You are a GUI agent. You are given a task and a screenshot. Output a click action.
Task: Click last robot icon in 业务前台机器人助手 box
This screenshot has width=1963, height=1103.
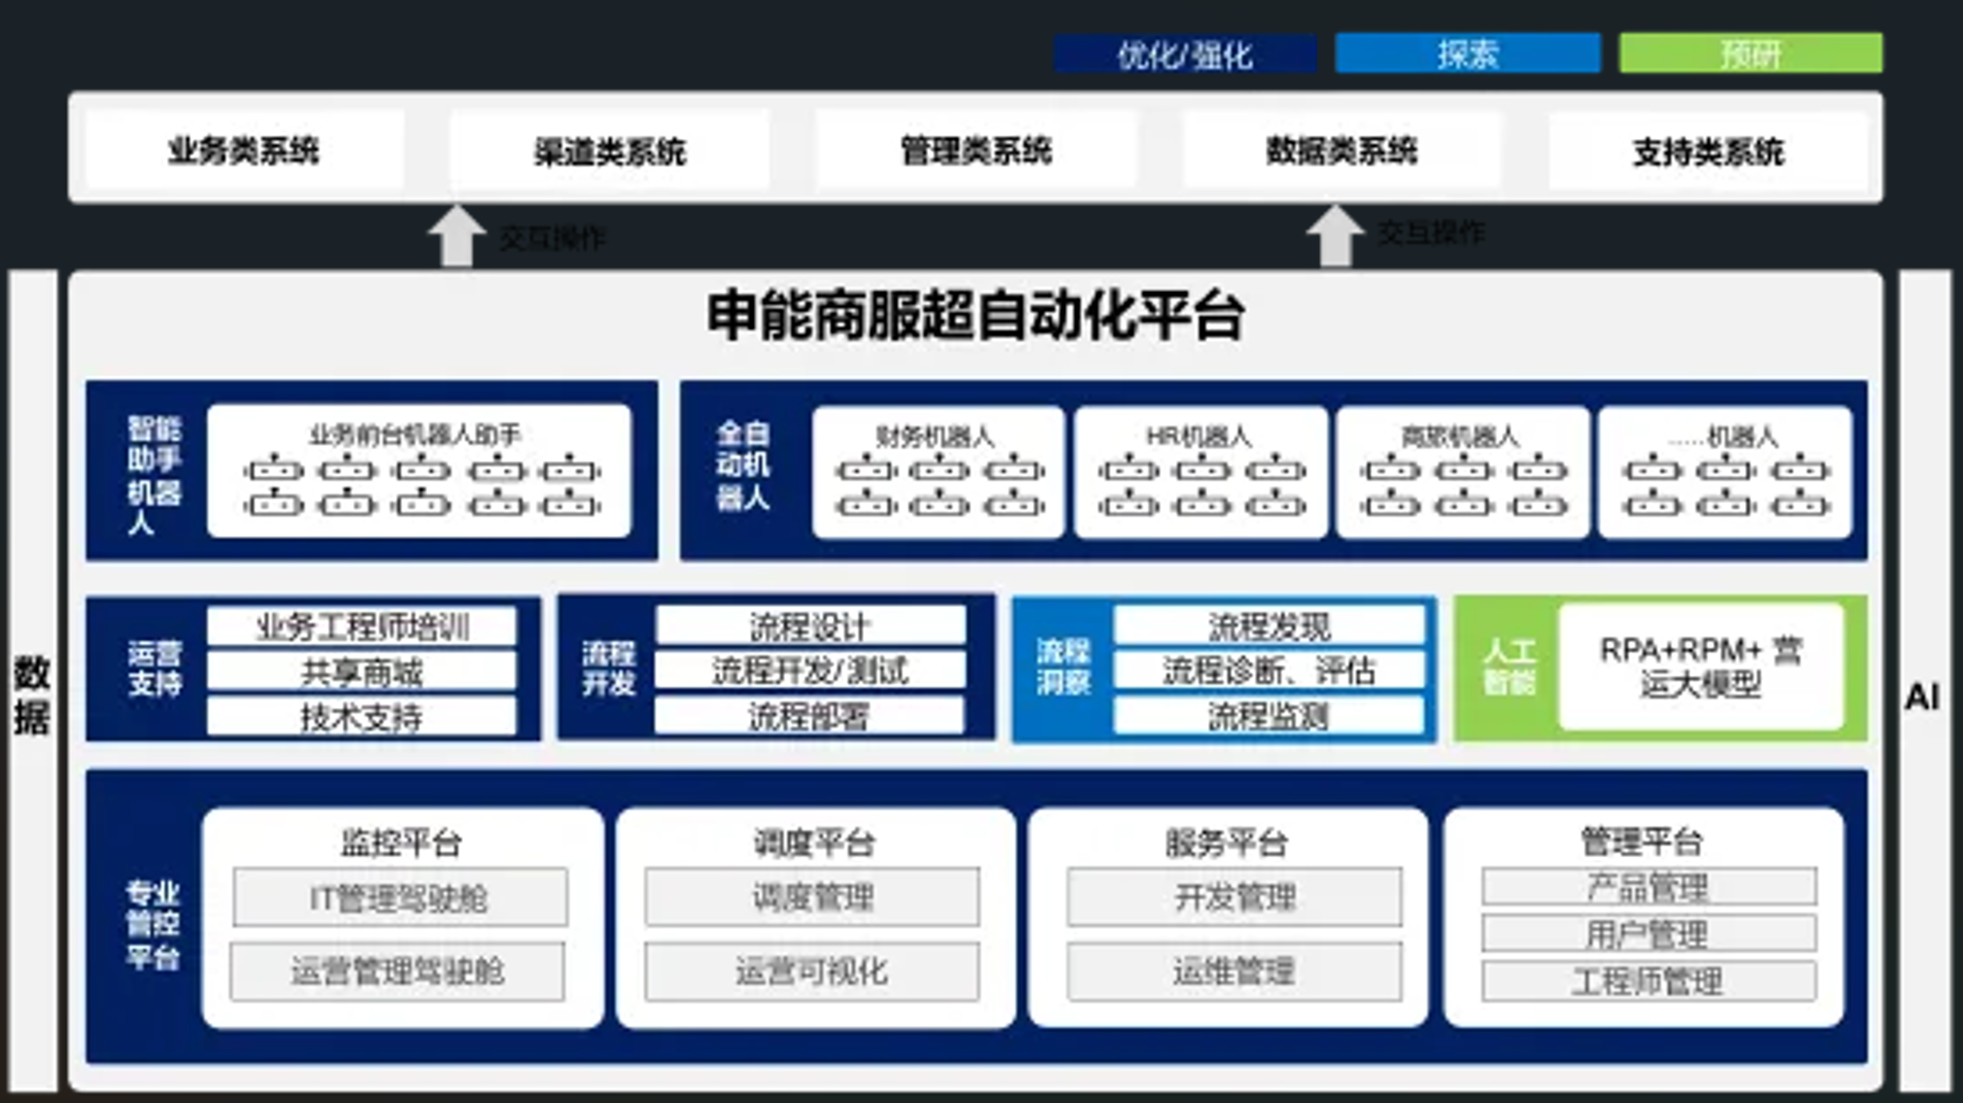570,504
